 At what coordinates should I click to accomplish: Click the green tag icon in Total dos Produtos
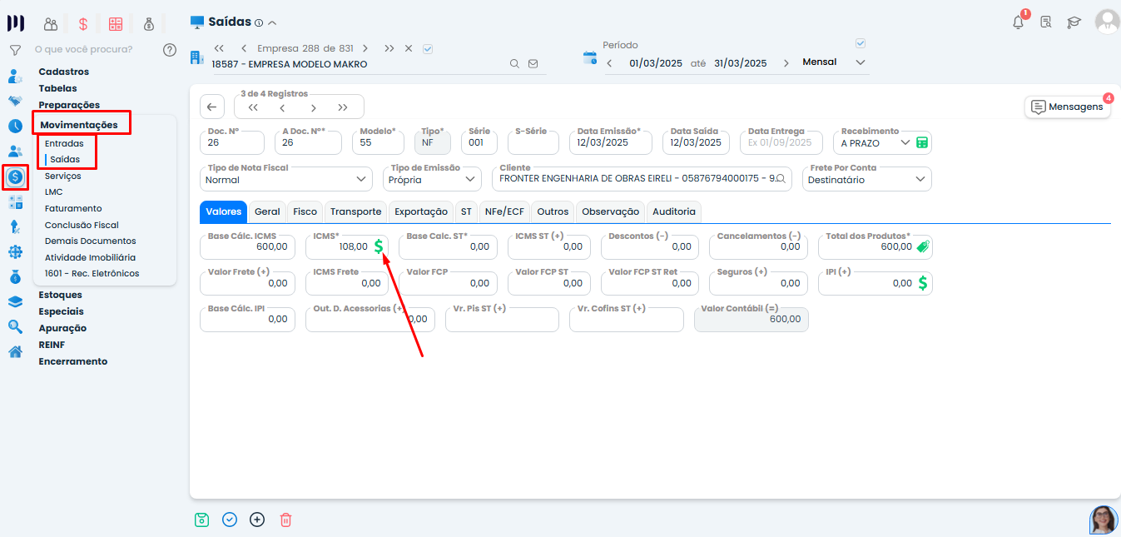click(922, 246)
